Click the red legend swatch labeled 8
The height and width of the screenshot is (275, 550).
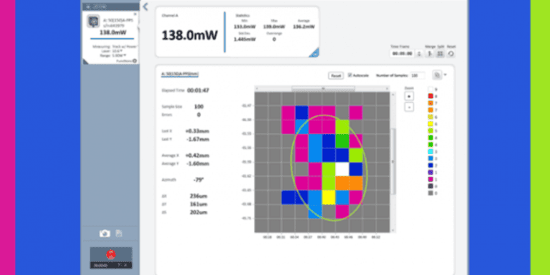pyautogui.click(x=430, y=96)
